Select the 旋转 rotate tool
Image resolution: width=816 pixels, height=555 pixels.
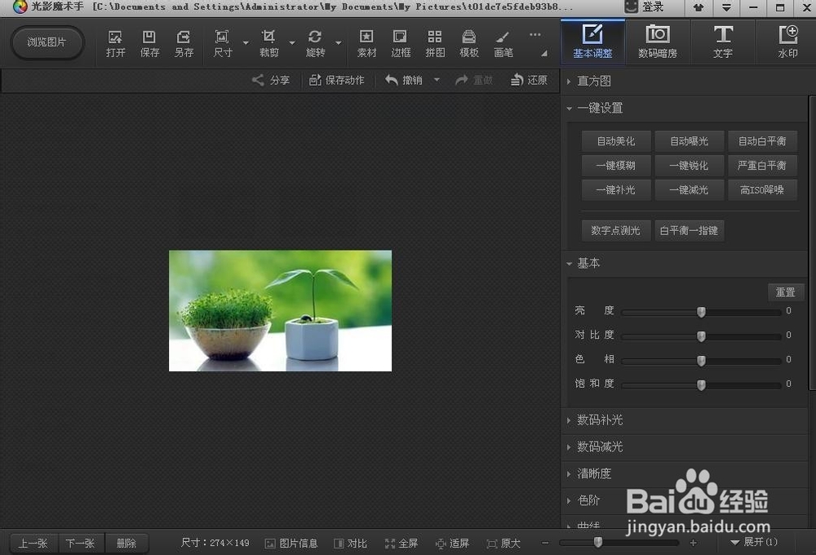click(315, 44)
